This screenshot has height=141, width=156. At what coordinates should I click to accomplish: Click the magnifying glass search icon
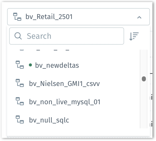[x=18, y=36]
